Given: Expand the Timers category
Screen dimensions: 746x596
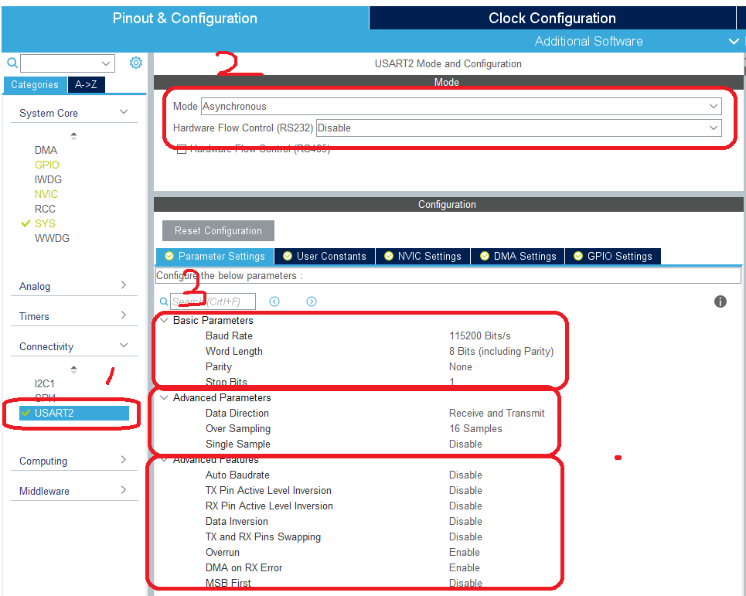Looking at the screenshot, I should click(124, 315).
